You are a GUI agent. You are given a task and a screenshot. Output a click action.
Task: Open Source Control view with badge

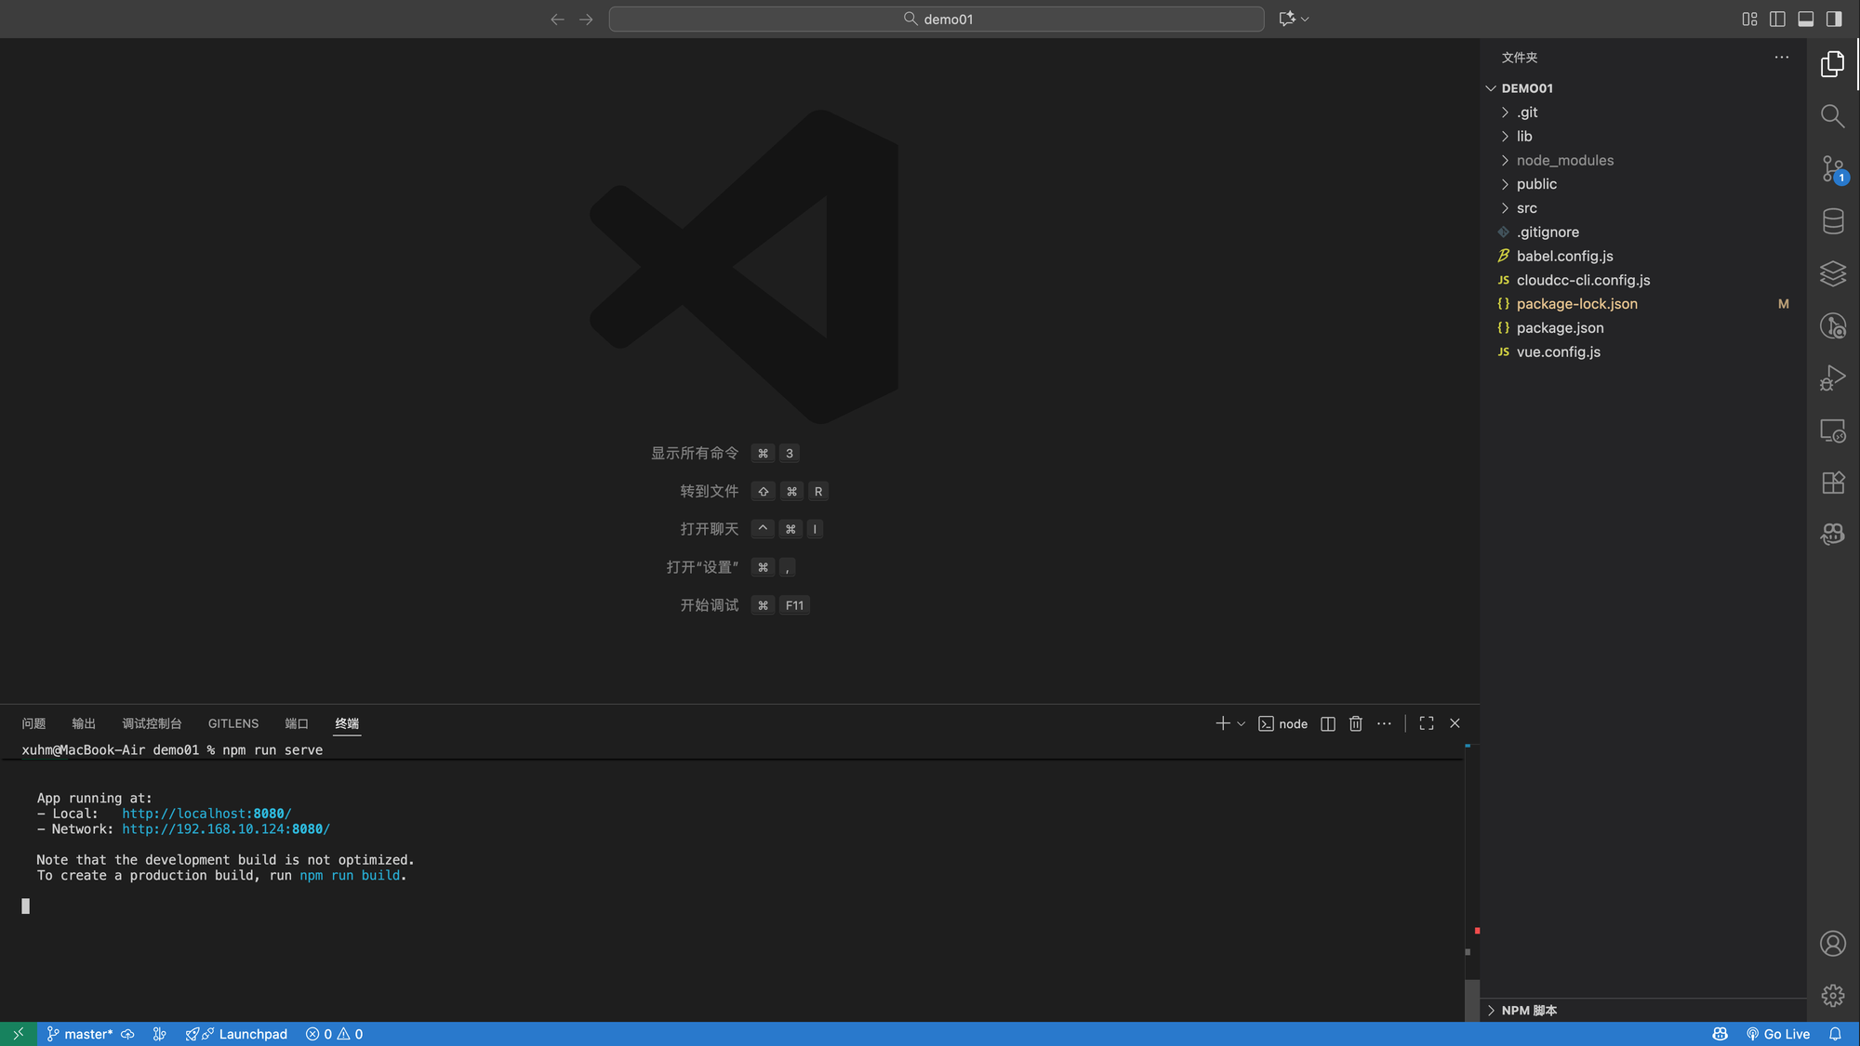coord(1832,168)
